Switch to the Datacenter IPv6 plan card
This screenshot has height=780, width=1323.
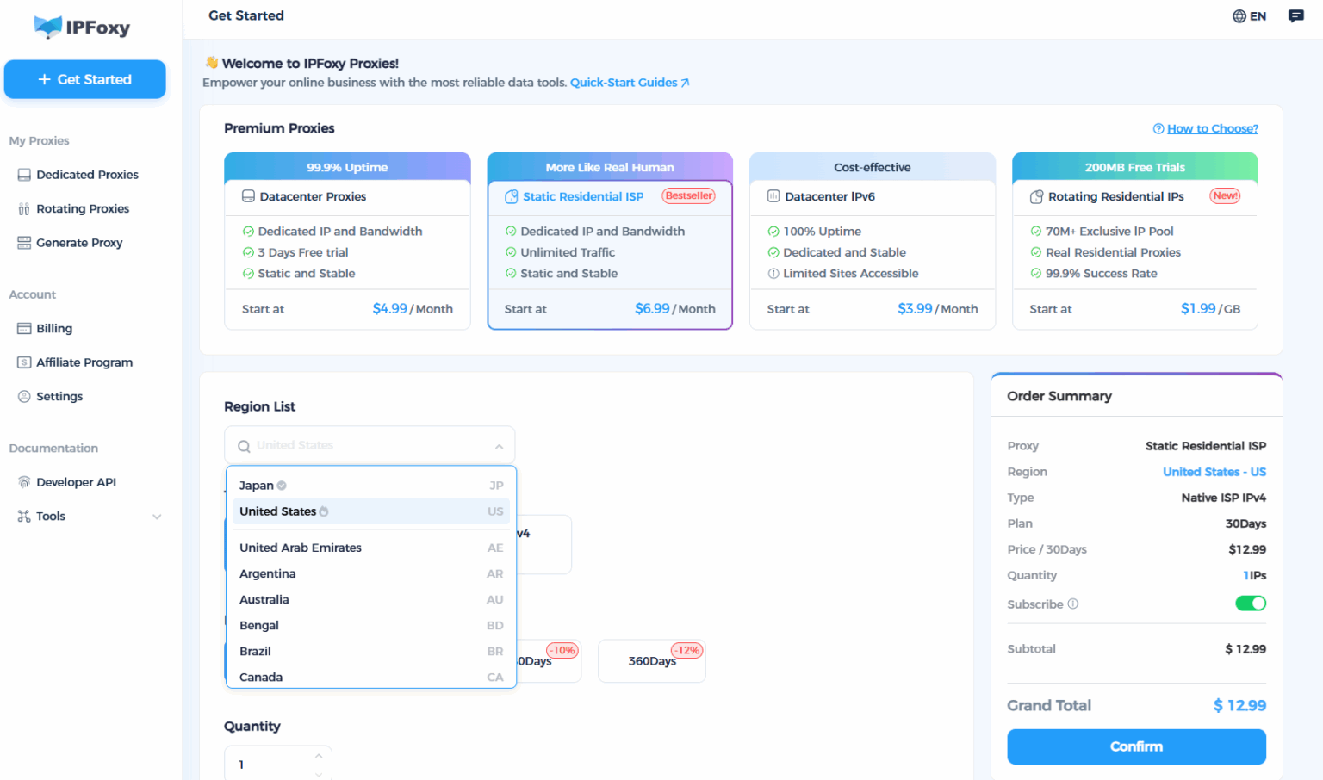click(872, 241)
